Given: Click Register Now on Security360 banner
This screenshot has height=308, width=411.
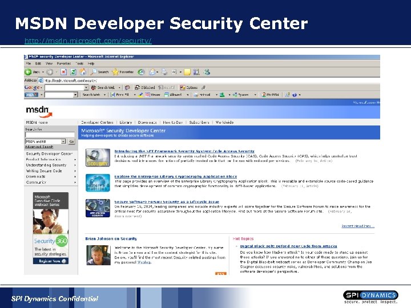Looking at the screenshot, I should [51, 261].
